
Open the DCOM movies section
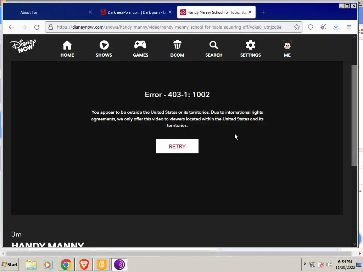pos(177,49)
